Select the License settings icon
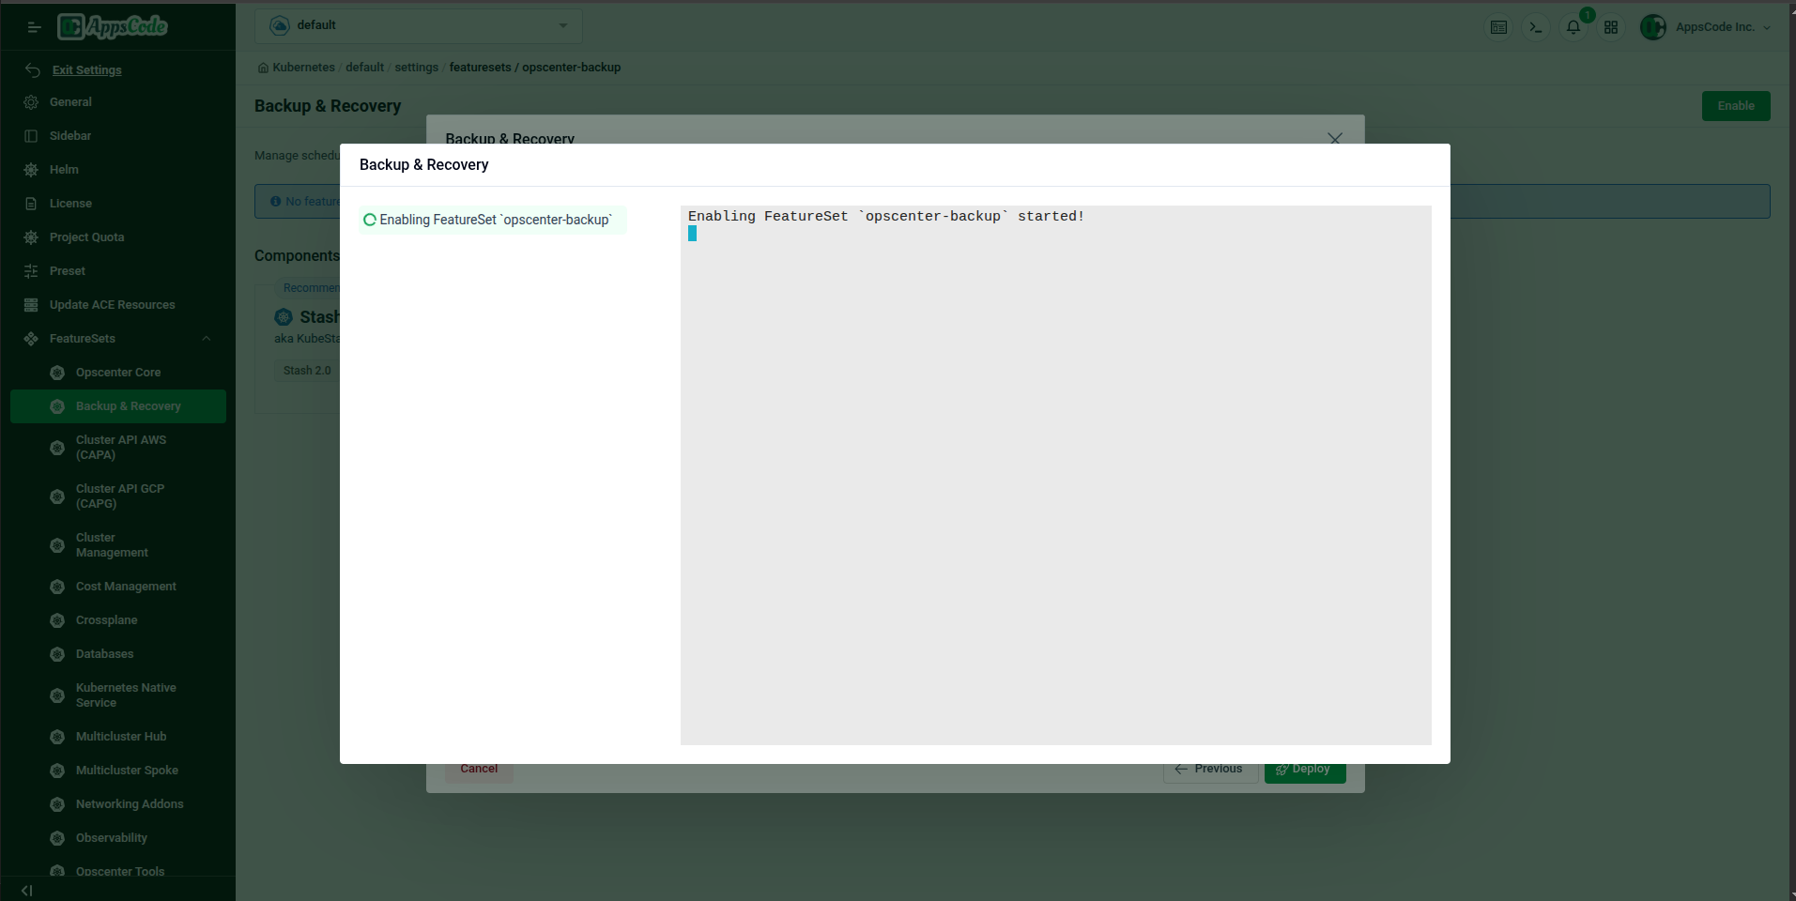The image size is (1796, 901). point(31,203)
